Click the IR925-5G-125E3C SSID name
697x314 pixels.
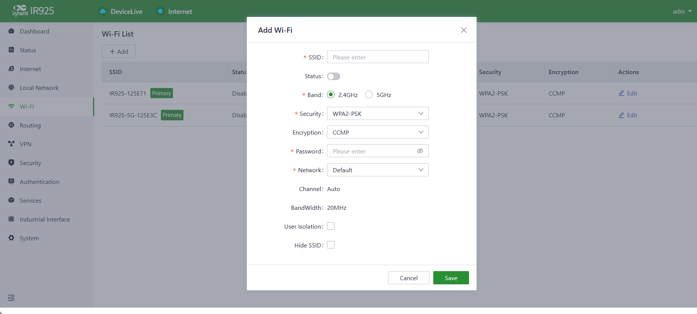133,115
